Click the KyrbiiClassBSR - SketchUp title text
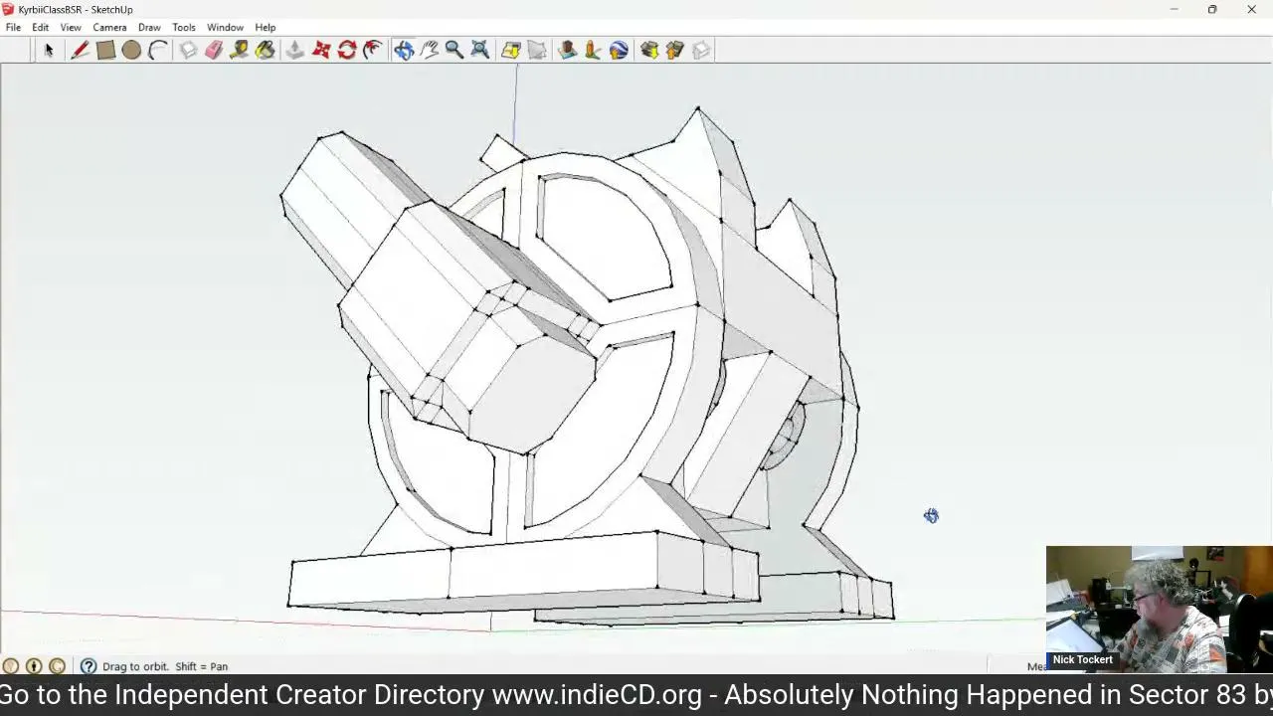 [x=76, y=9]
